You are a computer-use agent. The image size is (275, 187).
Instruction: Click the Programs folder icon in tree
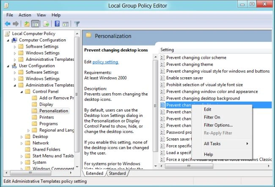pyautogui.click(x=34, y=124)
